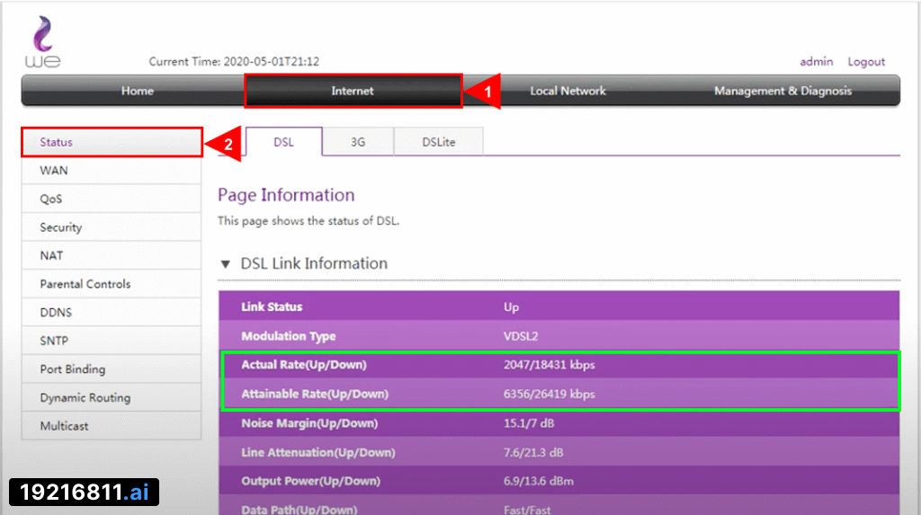Open Port Binding sidebar item

[x=73, y=369]
